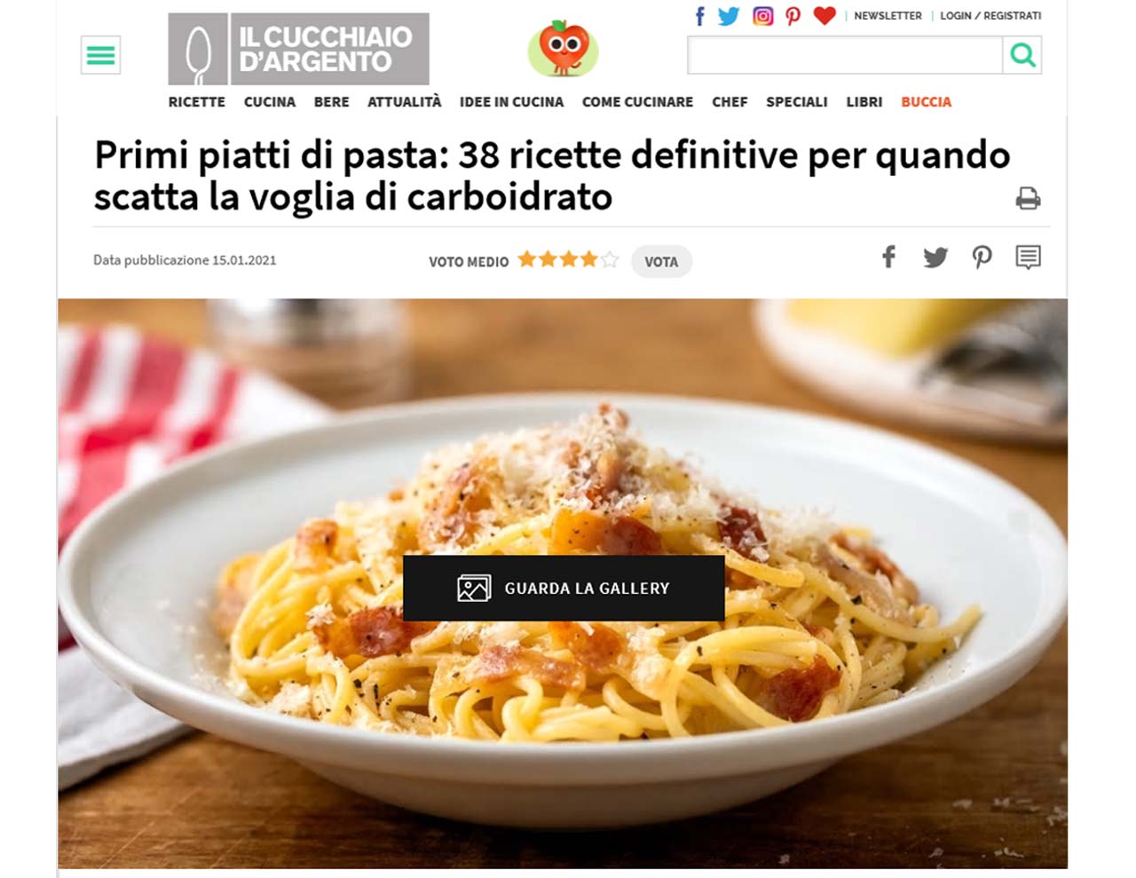Click the Facebook icon in top bar
The image size is (1136, 878).
coord(699,16)
